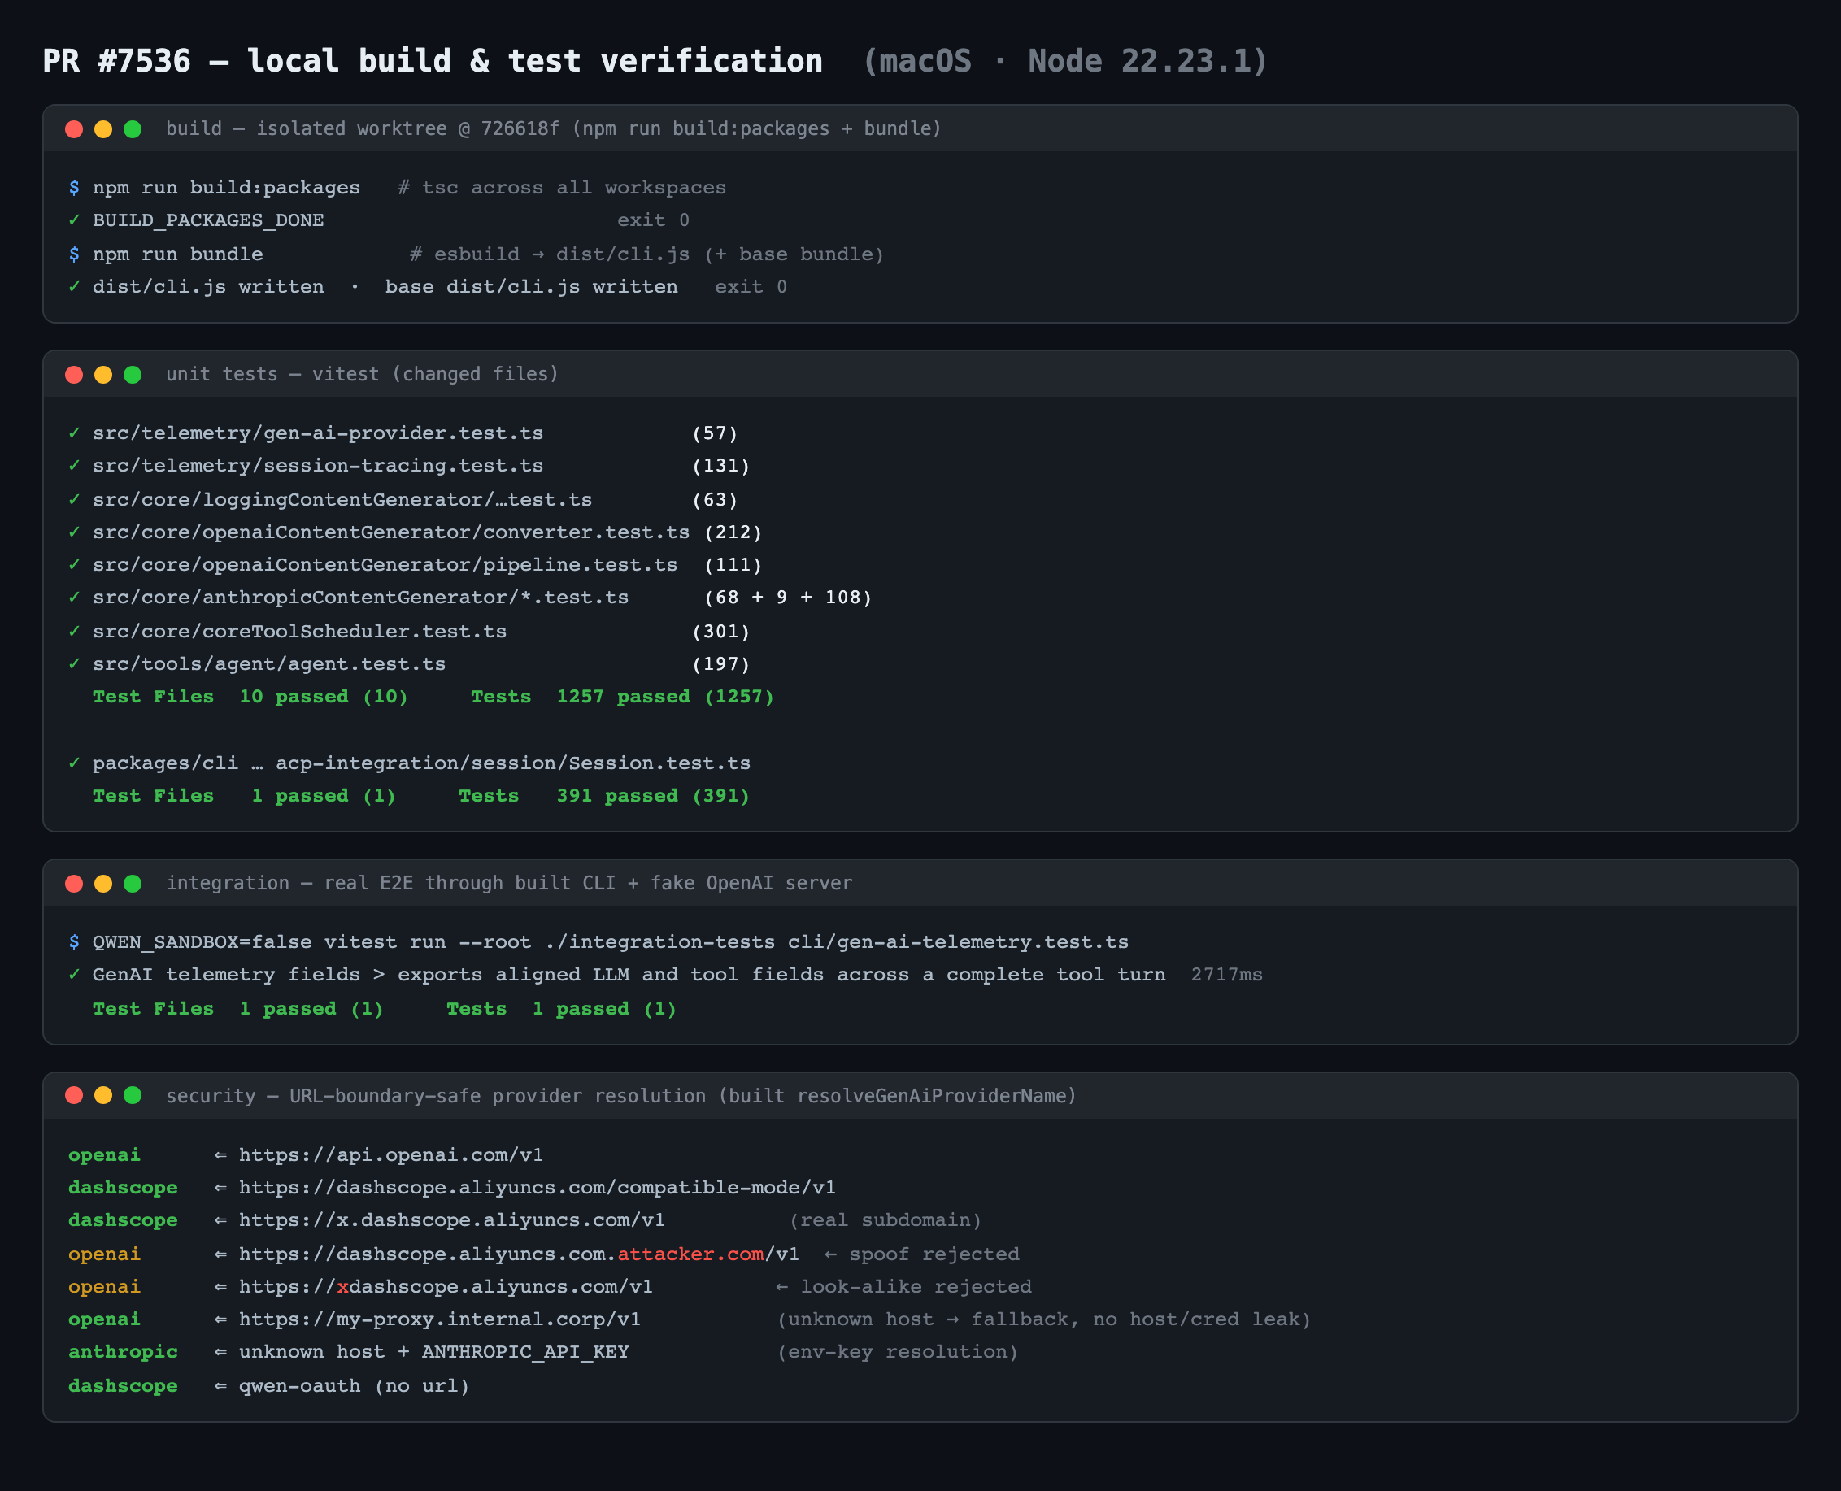The image size is (1841, 1491).
Task: Click the '(env-key resolution)' note
Action: pyautogui.click(x=898, y=1353)
